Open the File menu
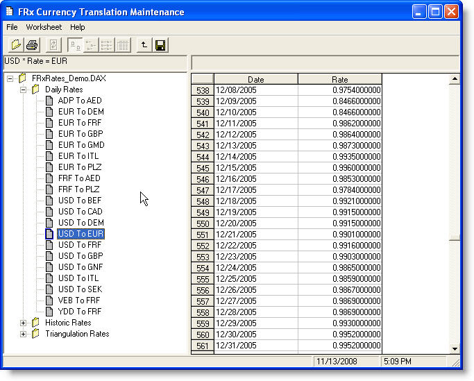Image resolution: width=474 pixels, height=381 pixels. tap(12, 27)
